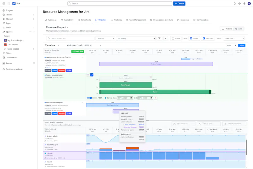Image resolution: width=253 pixels, height=169 pixels.
Task: Open the Week scale dropdown
Action: click(x=231, y=45)
